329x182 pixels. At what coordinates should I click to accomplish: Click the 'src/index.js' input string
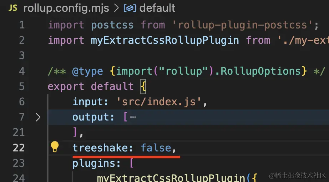click(159, 102)
